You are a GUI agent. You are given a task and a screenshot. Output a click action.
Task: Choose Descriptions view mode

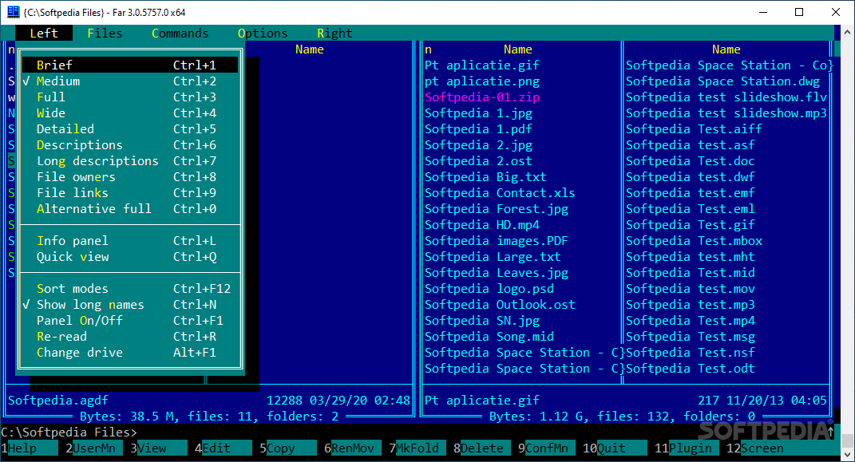130,145
